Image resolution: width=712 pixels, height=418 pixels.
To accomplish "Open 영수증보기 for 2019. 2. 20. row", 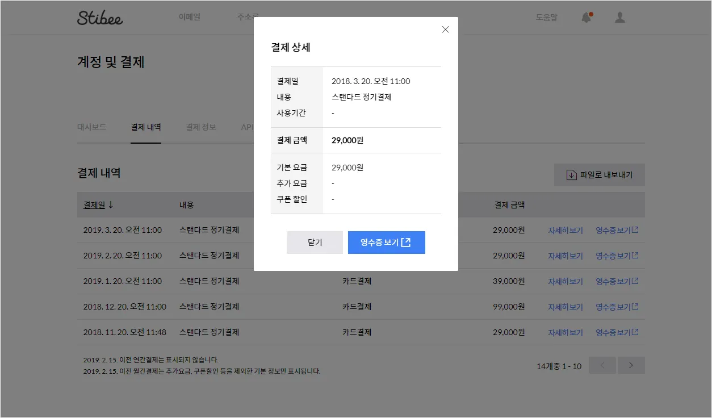I will pos(617,256).
